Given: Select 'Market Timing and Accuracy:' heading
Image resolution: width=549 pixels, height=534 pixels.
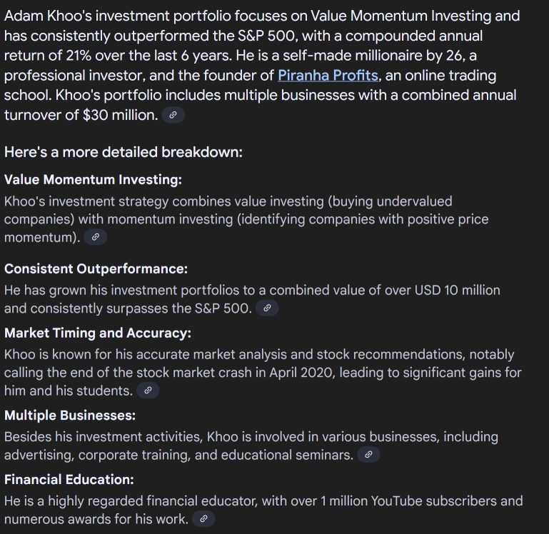Looking at the screenshot, I should tap(98, 333).
